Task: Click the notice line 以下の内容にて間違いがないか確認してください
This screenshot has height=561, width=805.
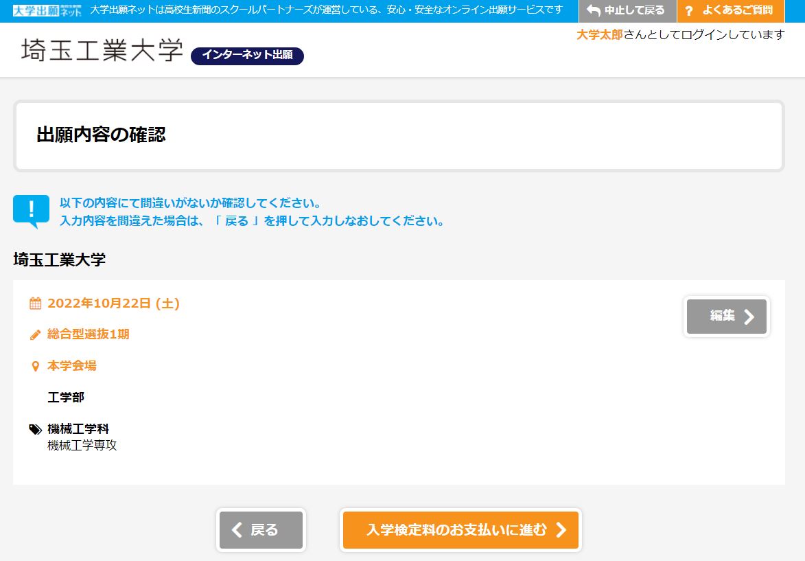Action: (x=190, y=203)
